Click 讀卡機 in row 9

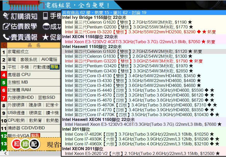tap(52, 113)
